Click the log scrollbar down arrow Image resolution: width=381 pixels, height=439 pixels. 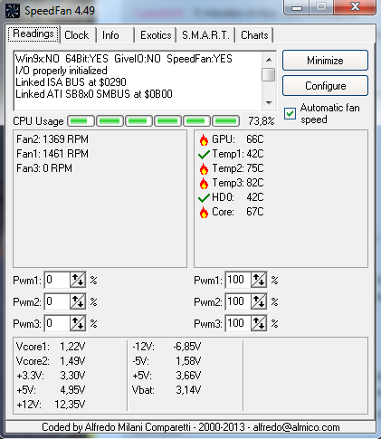[x=269, y=103]
